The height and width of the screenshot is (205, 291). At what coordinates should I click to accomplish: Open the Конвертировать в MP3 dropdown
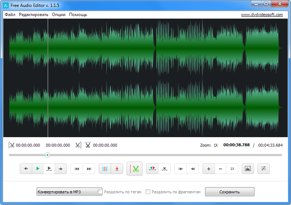click(69, 192)
